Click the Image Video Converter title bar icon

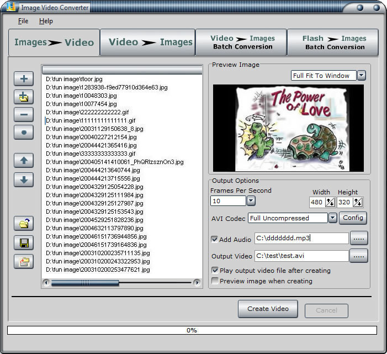pos(11,7)
